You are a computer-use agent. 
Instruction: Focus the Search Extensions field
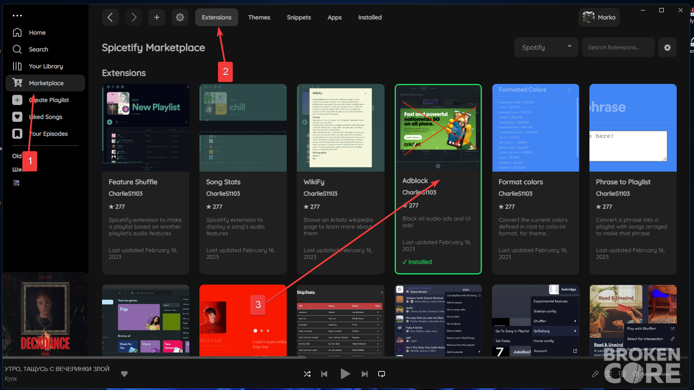[618, 47]
